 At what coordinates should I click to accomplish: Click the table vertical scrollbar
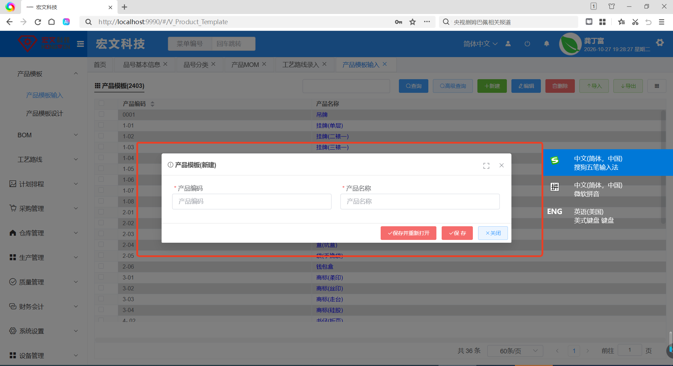pyautogui.click(x=663, y=166)
